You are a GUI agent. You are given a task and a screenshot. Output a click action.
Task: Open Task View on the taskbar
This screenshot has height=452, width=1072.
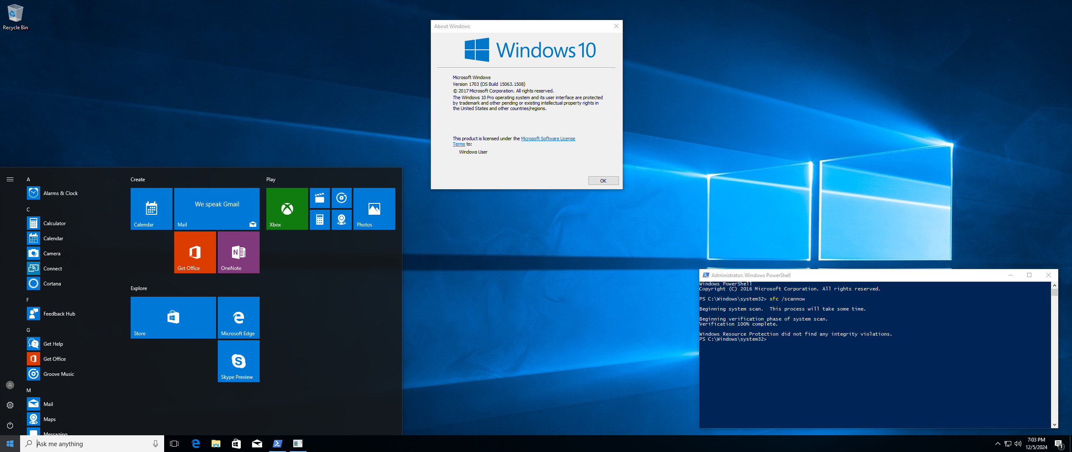[x=174, y=444]
